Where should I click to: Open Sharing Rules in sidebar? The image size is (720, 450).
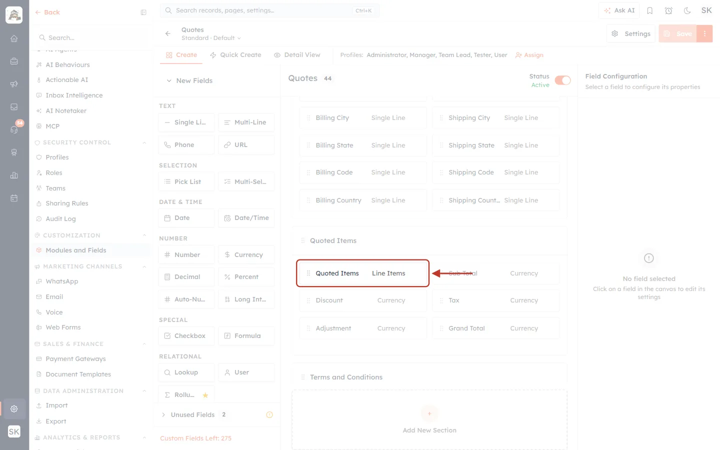pyautogui.click(x=66, y=203)
